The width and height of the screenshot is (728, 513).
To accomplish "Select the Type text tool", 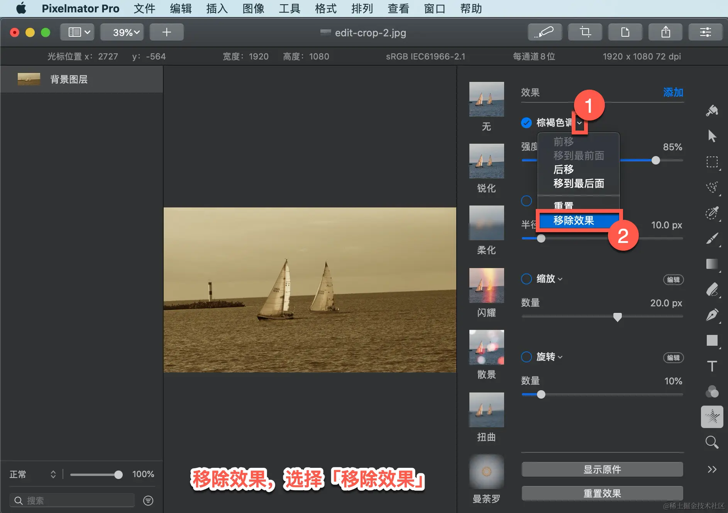I will click(712, 366).
